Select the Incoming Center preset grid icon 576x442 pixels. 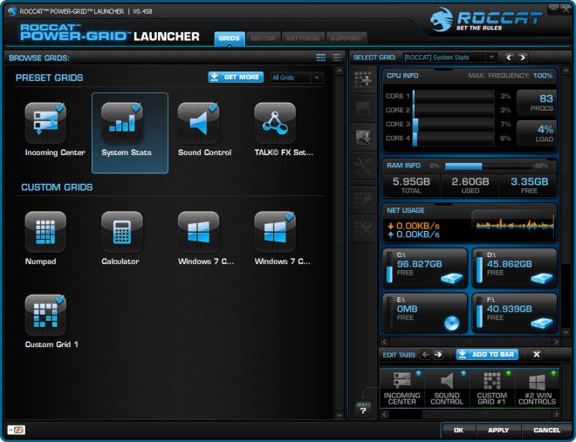click(45, 123)
